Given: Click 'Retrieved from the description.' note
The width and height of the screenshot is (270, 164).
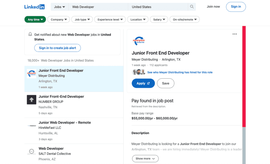Looking at the screenshot, I should [149, 106].
